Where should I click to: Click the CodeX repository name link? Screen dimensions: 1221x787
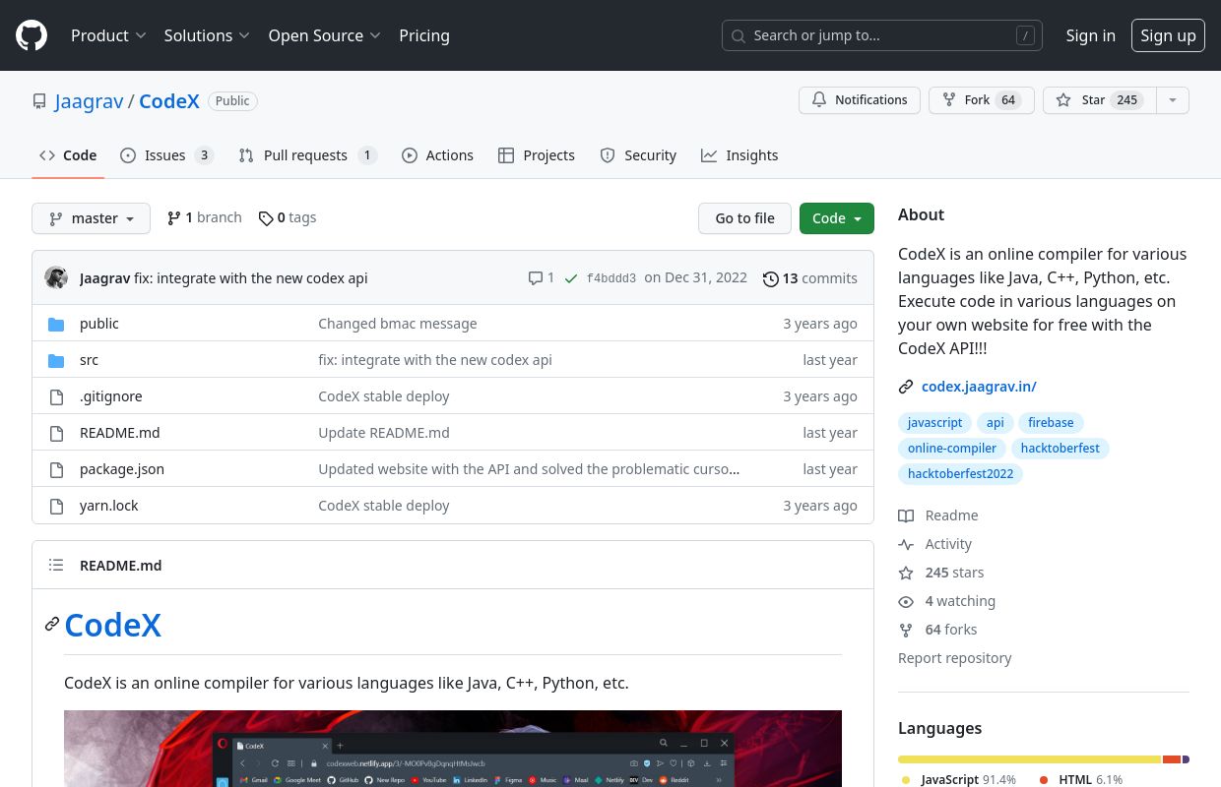169,101
